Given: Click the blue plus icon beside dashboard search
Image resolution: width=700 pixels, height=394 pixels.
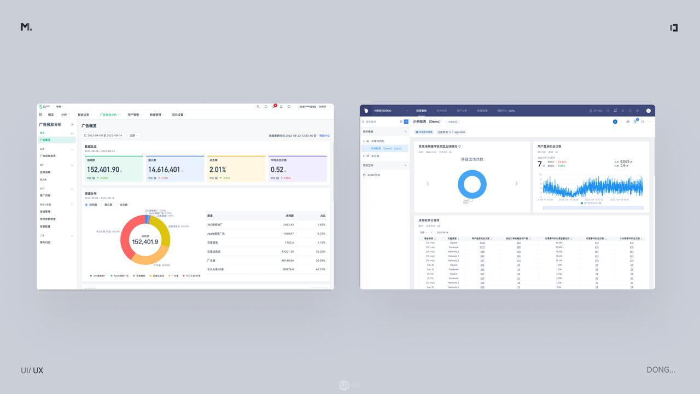Looking at the screenshot, I should 406,121.
